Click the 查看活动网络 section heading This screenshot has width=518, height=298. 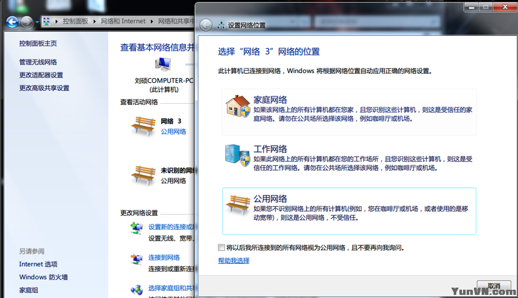pos(139,102)
